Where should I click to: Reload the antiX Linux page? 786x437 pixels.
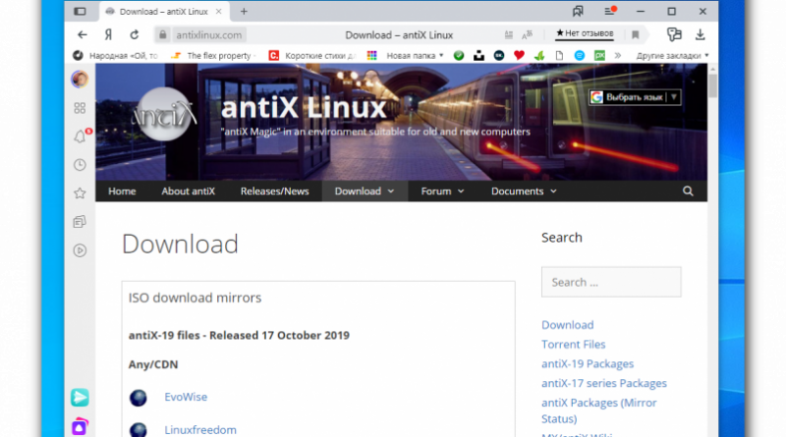click(136, 34)
